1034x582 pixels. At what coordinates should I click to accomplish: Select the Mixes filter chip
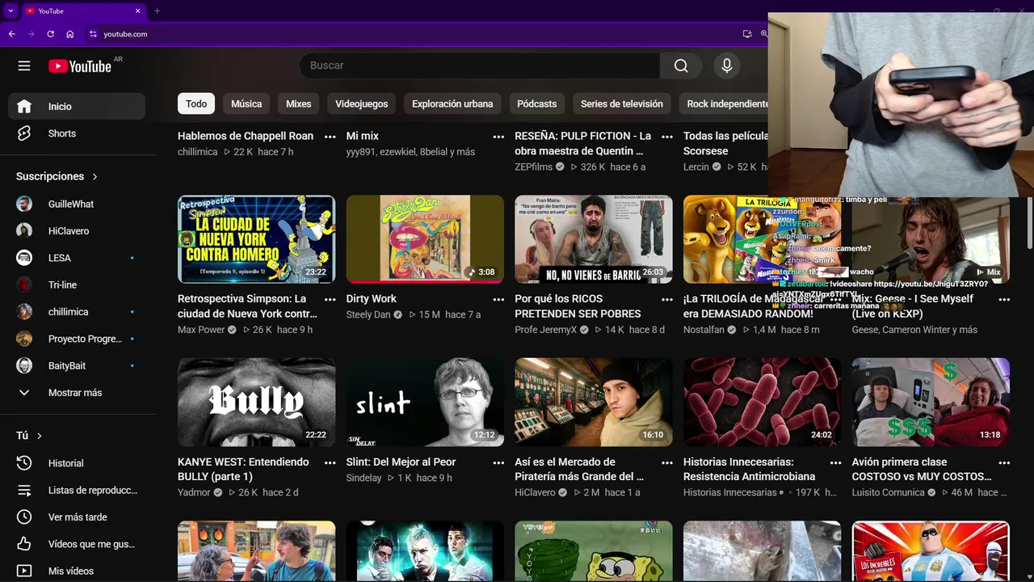pyautogui.click(x=298, y=103)
